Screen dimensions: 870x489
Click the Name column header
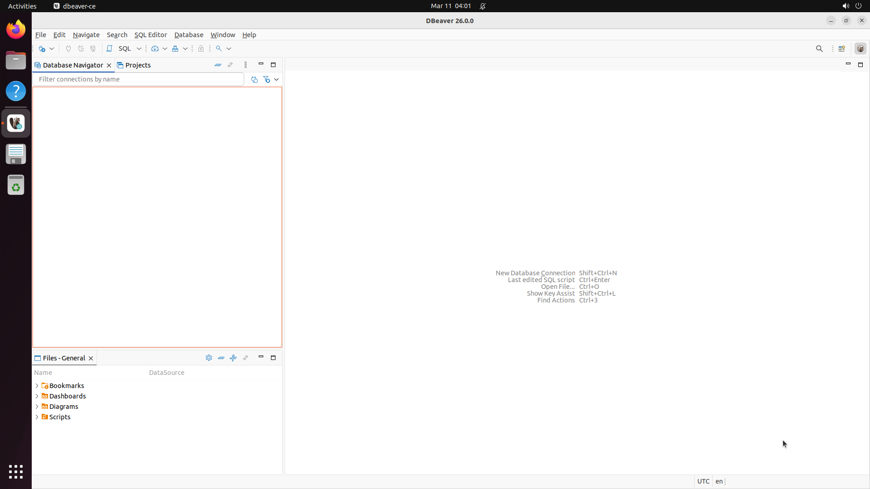(x=43, y=373)
